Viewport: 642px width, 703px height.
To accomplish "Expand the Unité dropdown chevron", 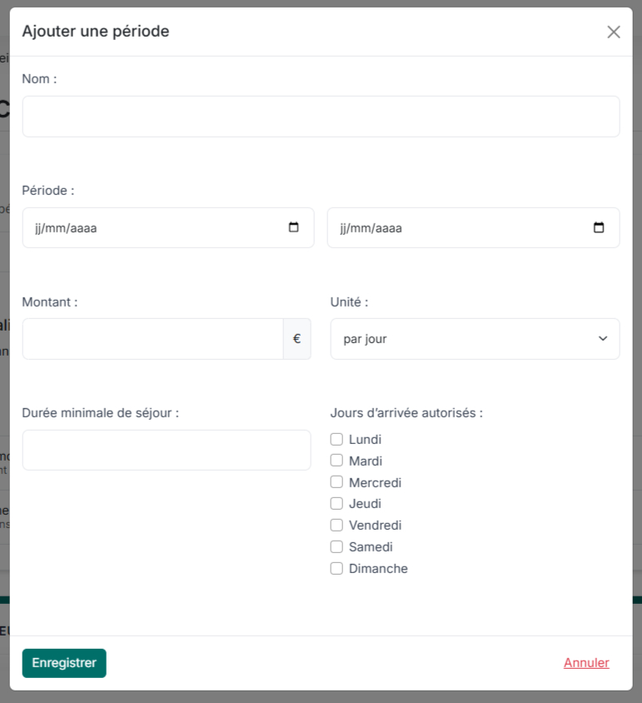I will pos(603,339).
